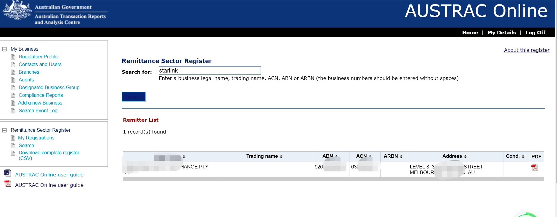The width and height of the screenshot is (557, 217).
Task: Sort the table by ARBN column
Action: 393,156
